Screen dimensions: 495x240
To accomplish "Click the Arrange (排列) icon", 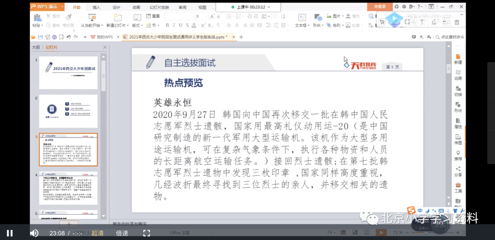I will [329, 25].
